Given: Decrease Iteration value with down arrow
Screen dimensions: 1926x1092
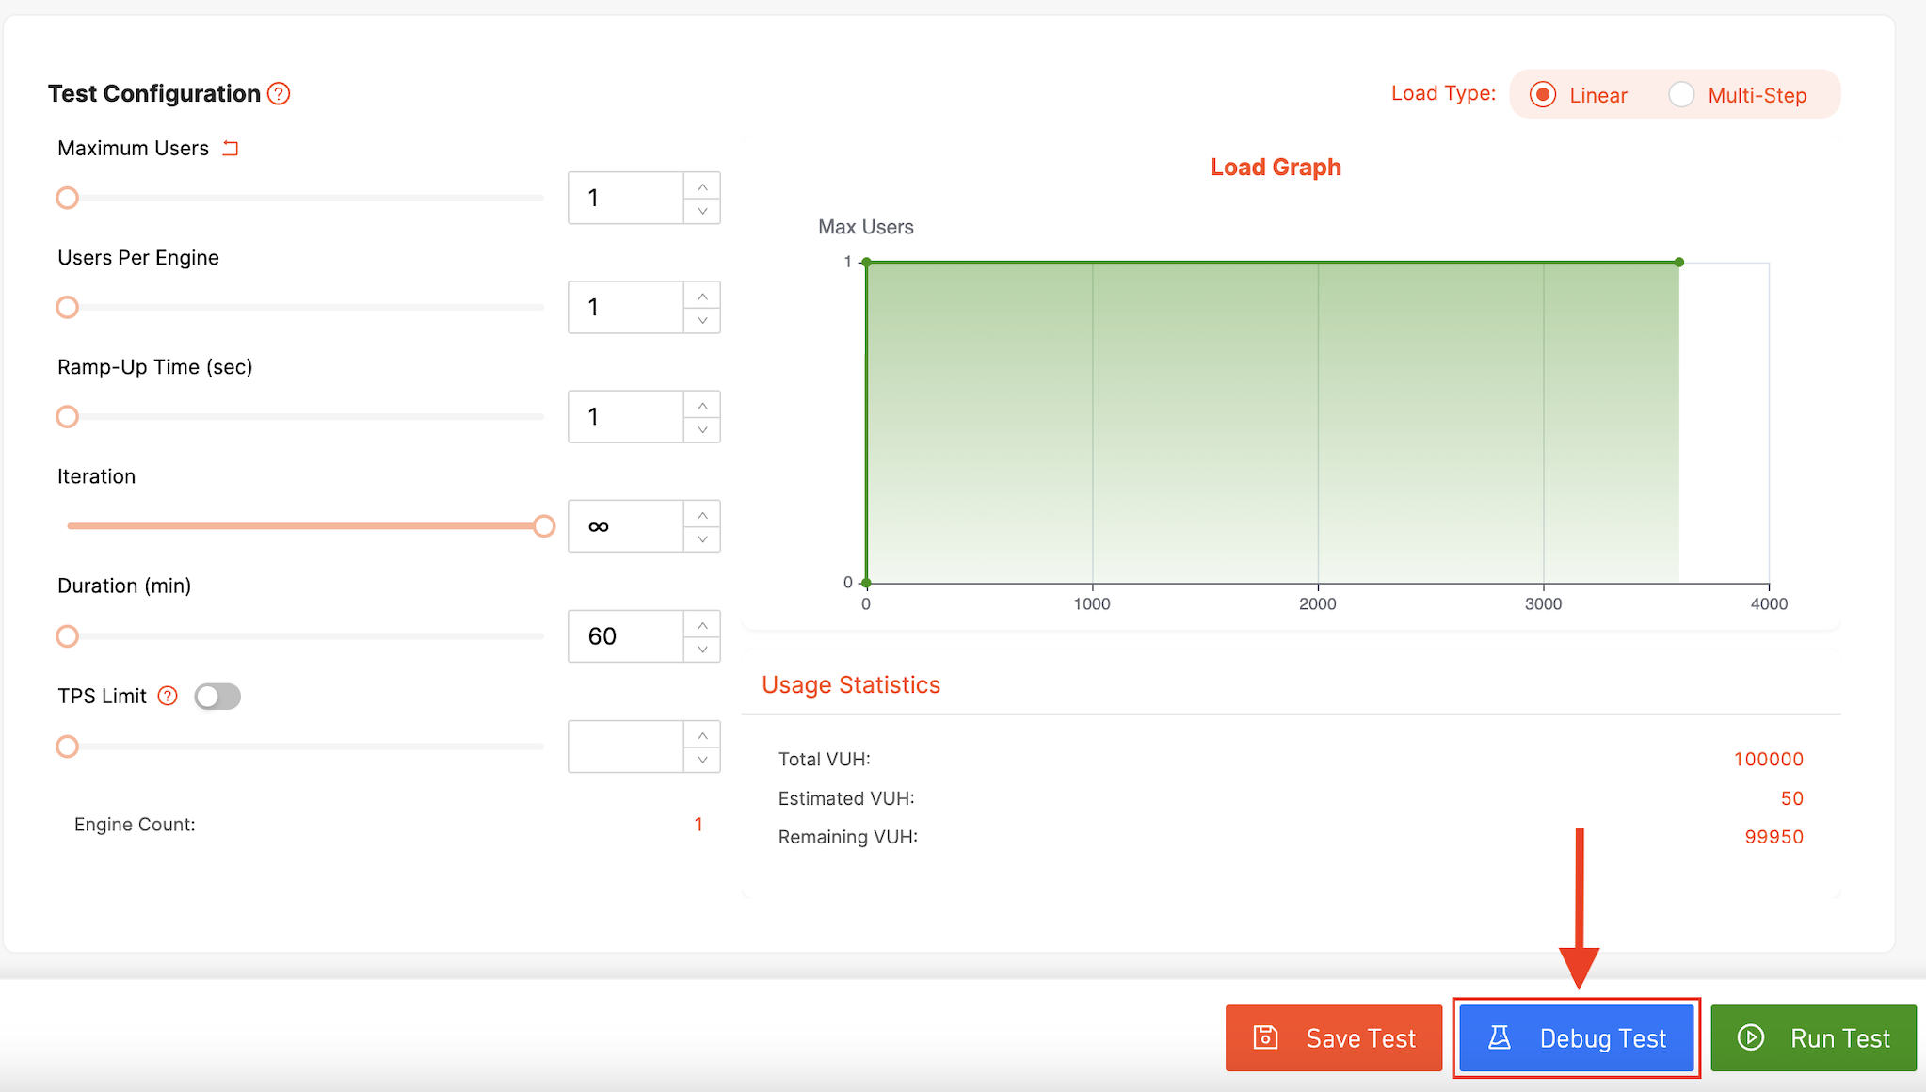Looking at the screenshot, I should click(702, 539).
